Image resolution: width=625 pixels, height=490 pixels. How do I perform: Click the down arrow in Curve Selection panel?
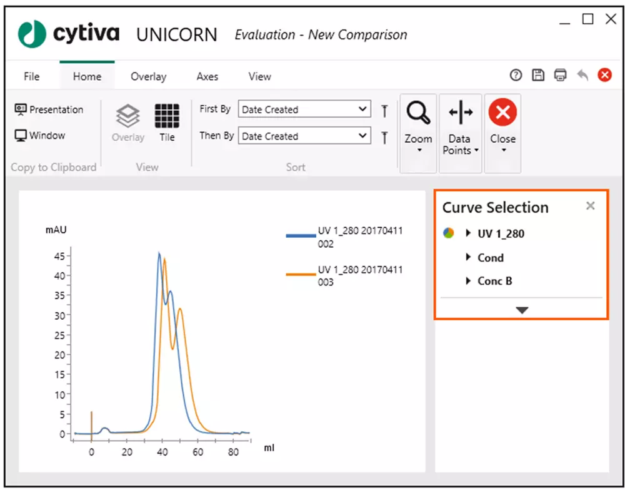tap(521, 309)
